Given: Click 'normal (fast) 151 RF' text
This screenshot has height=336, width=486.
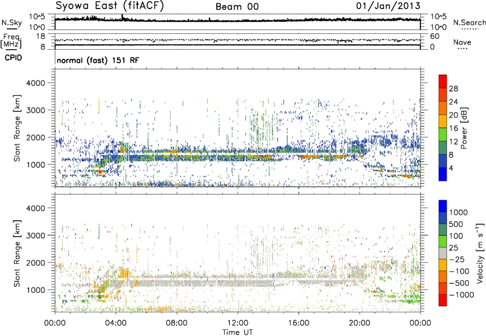Looking at the screenshot, I should 98,60.
